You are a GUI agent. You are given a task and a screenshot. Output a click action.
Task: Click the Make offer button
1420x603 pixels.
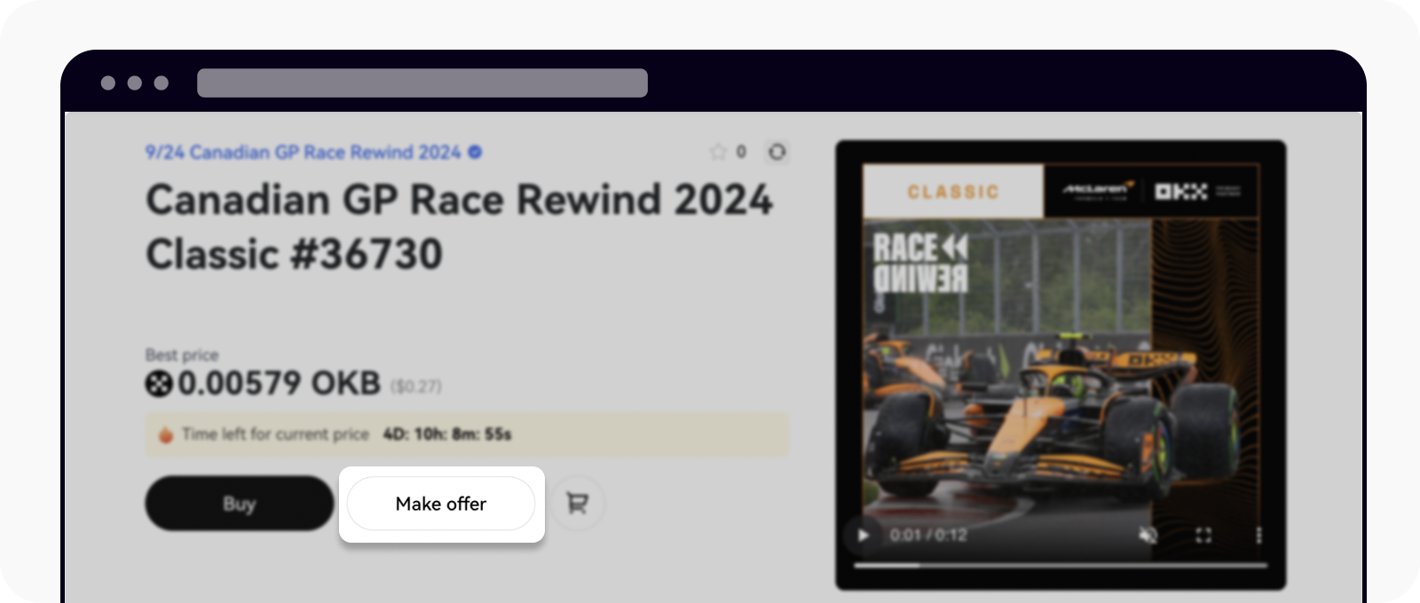click(441, 504)
